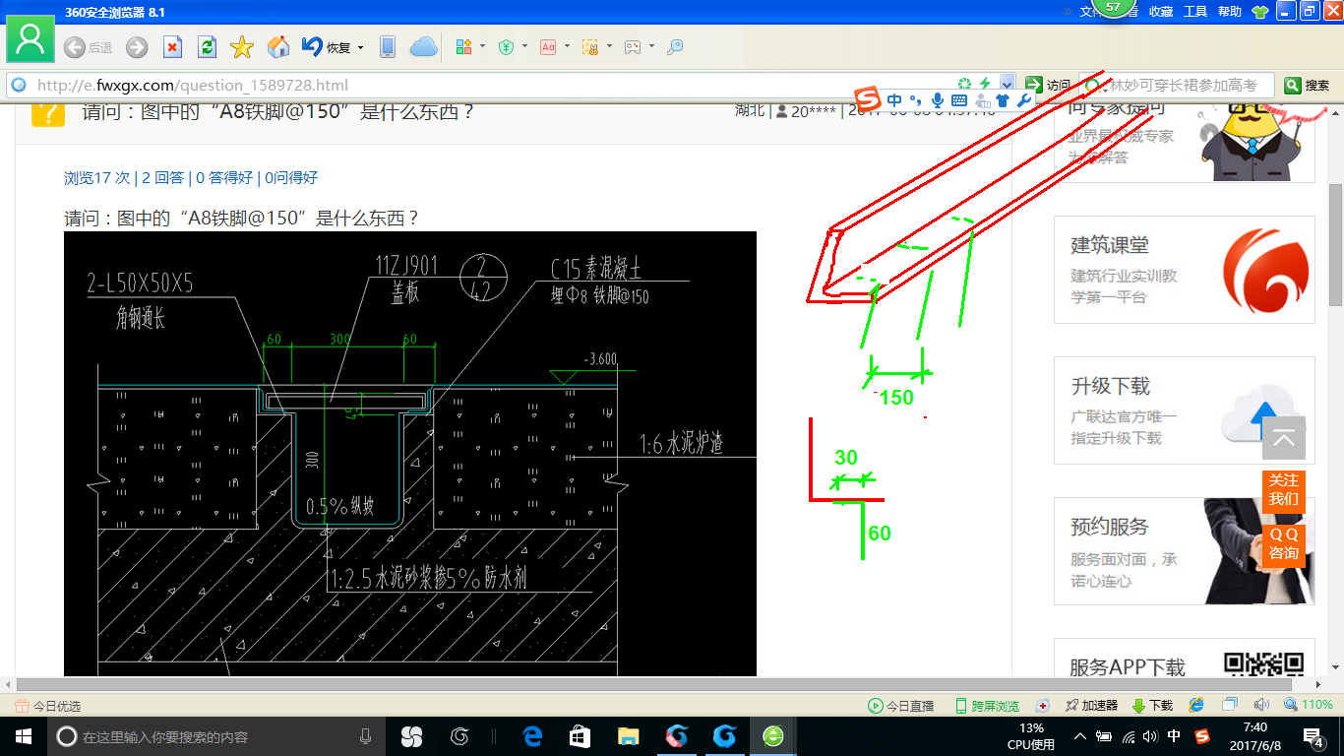Screen dimensions: 1344x756
Task: Click the back-to-top arrow button
Action: (1283, 439)
